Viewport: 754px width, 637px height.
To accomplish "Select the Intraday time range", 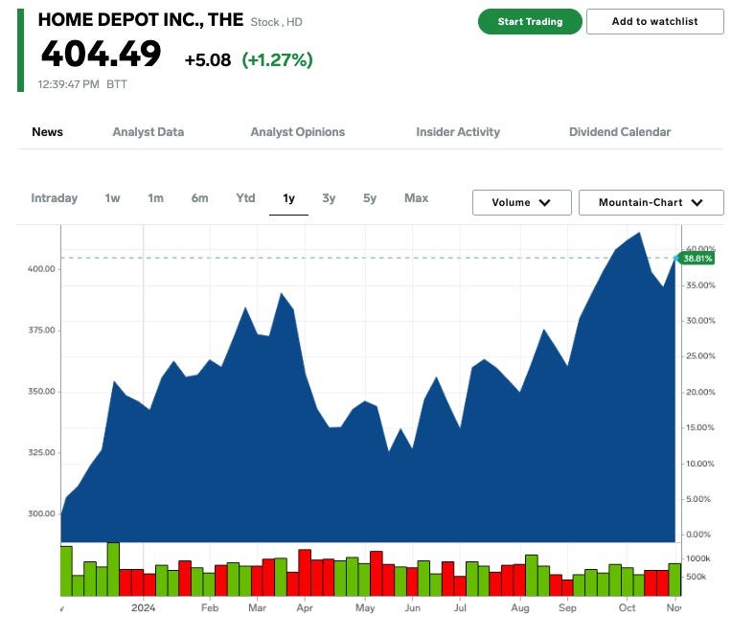I will 54,198.
